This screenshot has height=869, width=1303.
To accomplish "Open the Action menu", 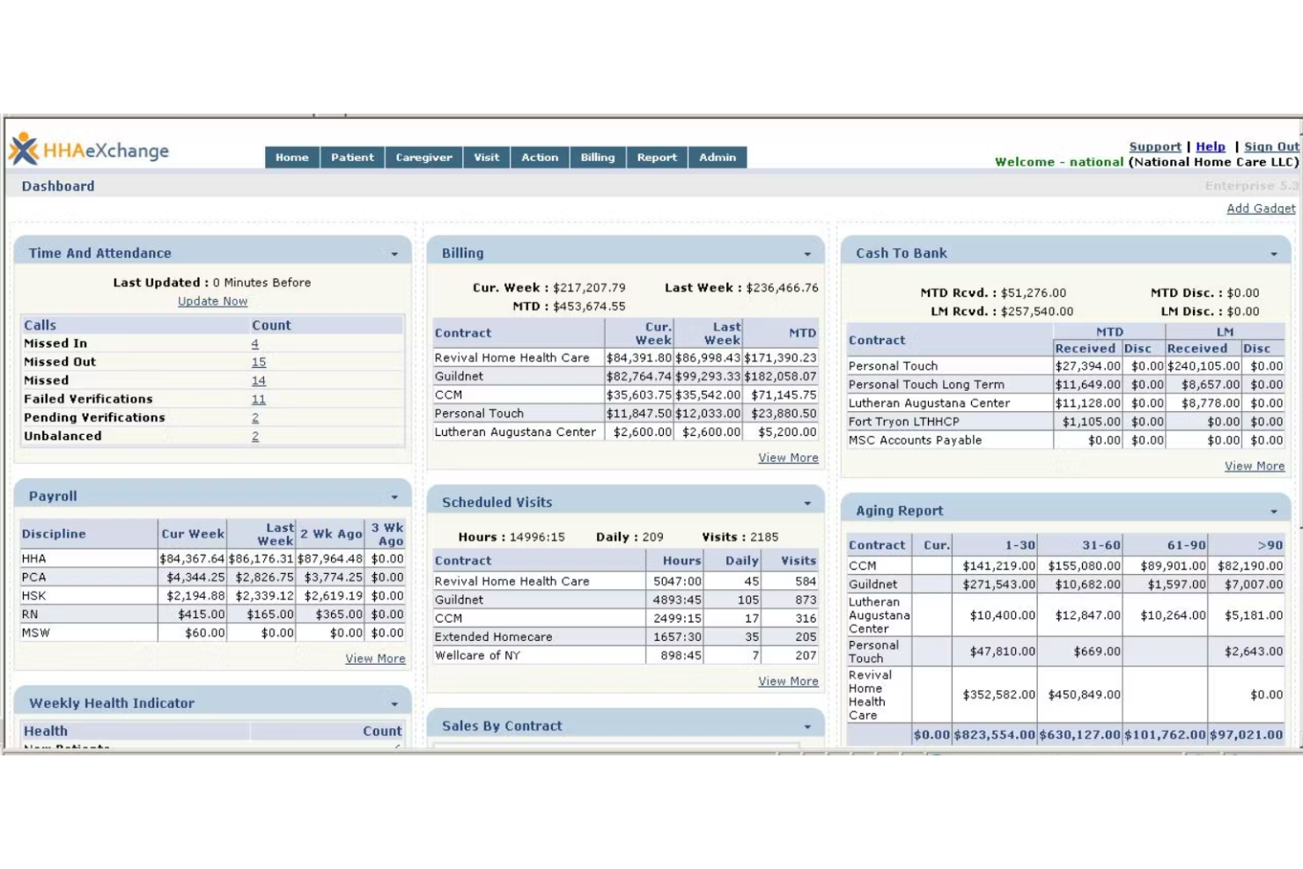I will click(540, 158).
